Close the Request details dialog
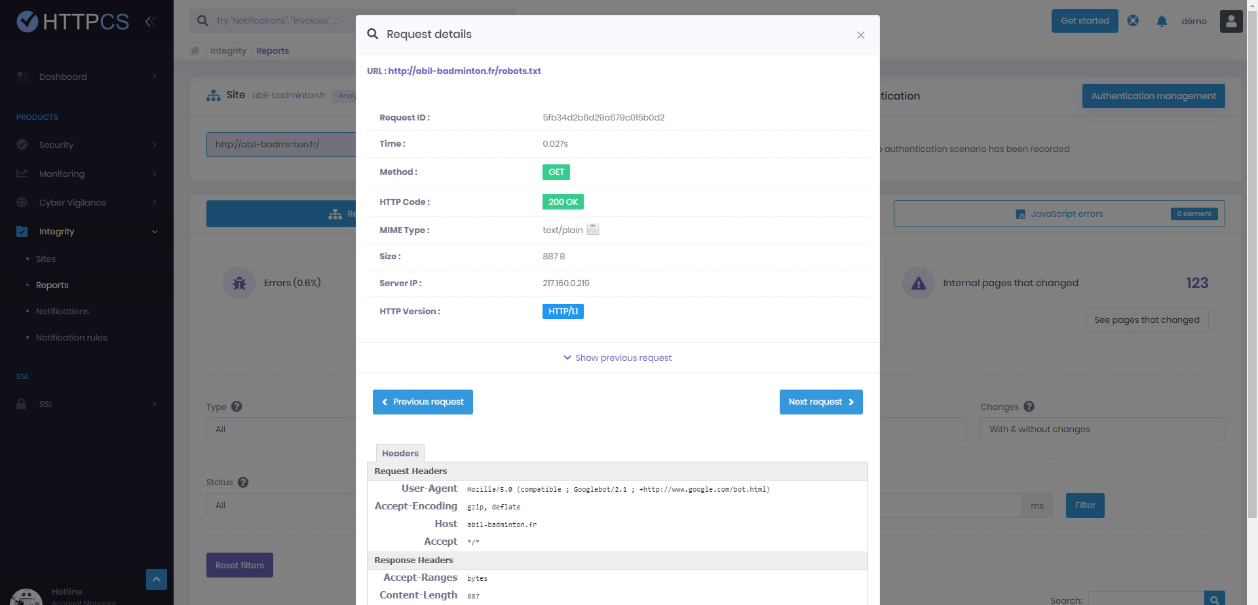 860,35
